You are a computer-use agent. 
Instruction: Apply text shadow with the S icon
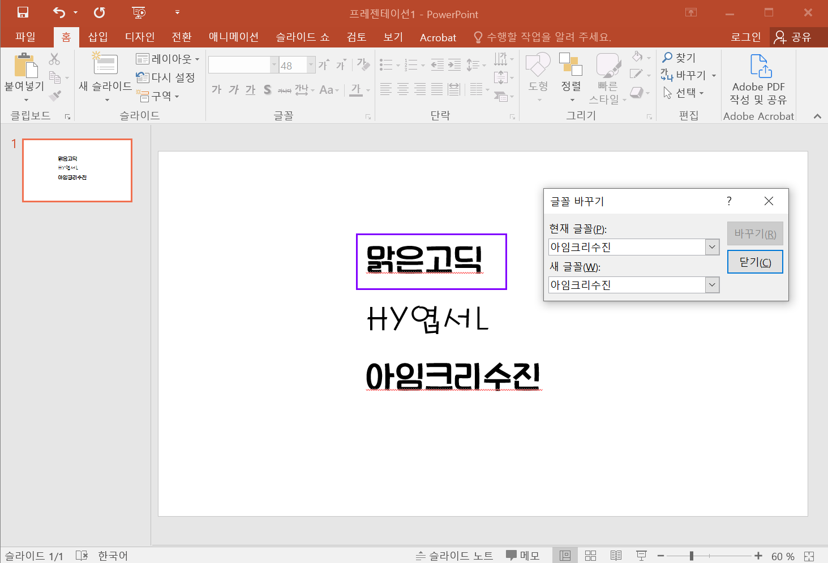[x=267, y=89]
